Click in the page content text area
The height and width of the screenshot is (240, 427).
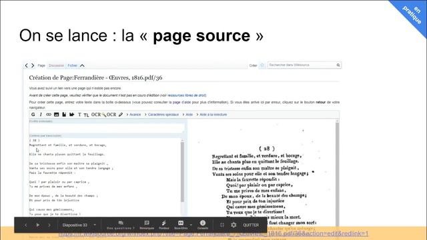coord(105,177)
